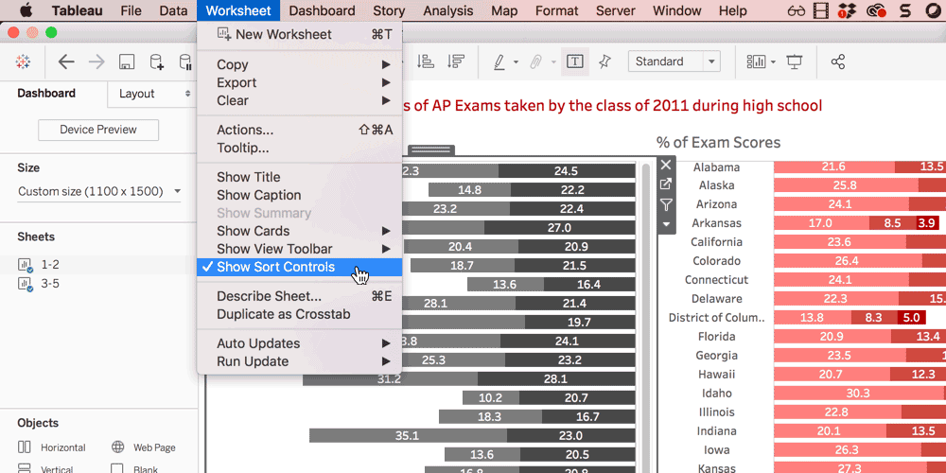Click the new data source icon
This screenshot has height=473, width=946.
point(156,61)
